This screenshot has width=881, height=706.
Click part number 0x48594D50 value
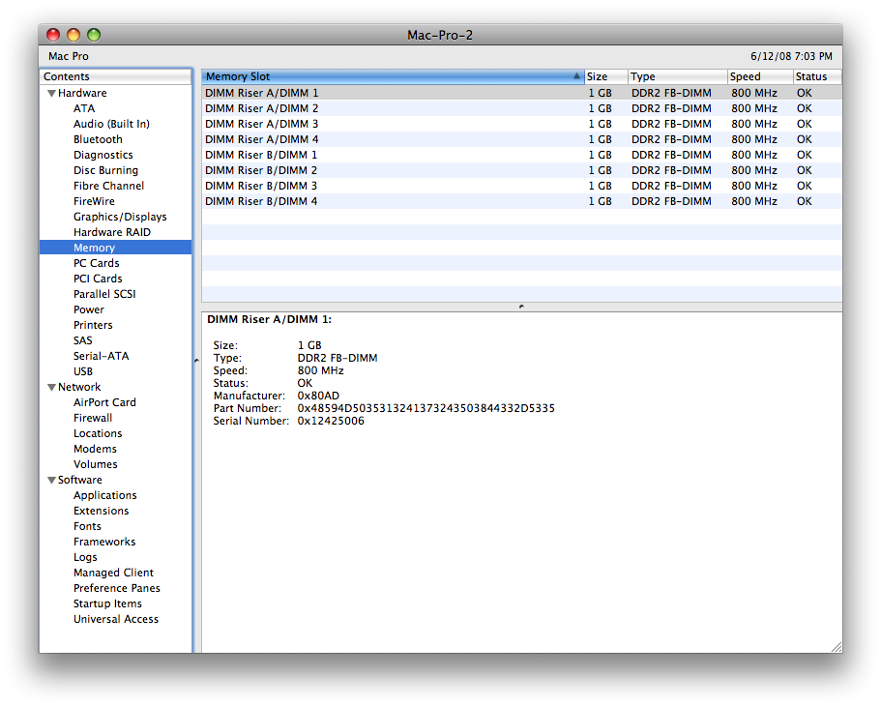tap(426, 409)
